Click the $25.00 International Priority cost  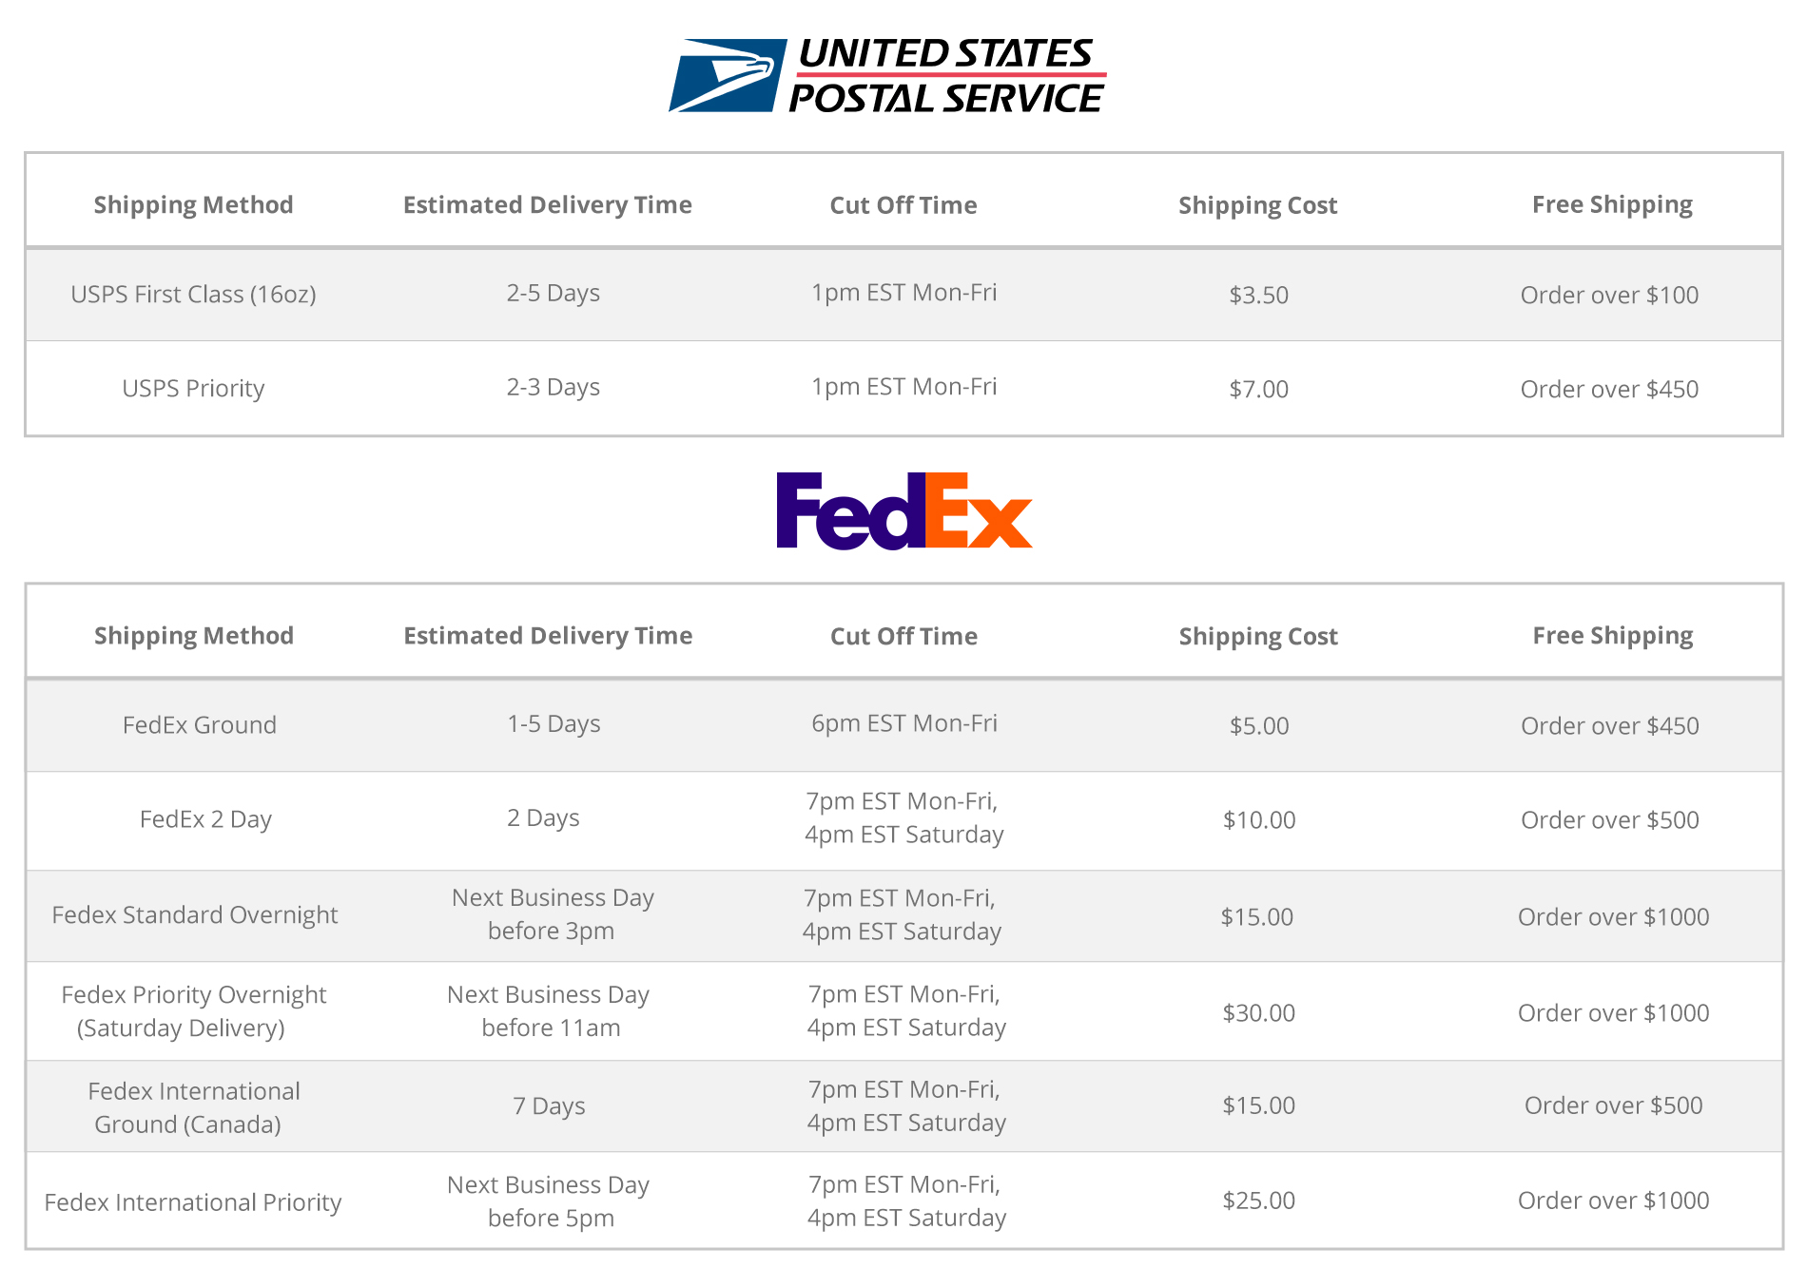point(1259,1201)
